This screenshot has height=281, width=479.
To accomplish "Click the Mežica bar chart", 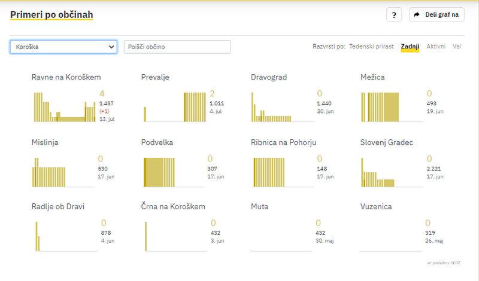I will [393, 106].
